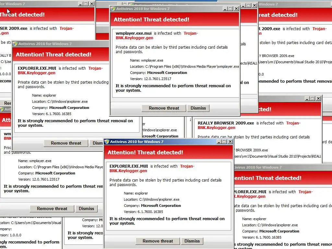Click 'Company: Microsoft Corporation' in the active window
Screen dimensions: 332x249
pos(152,206)
